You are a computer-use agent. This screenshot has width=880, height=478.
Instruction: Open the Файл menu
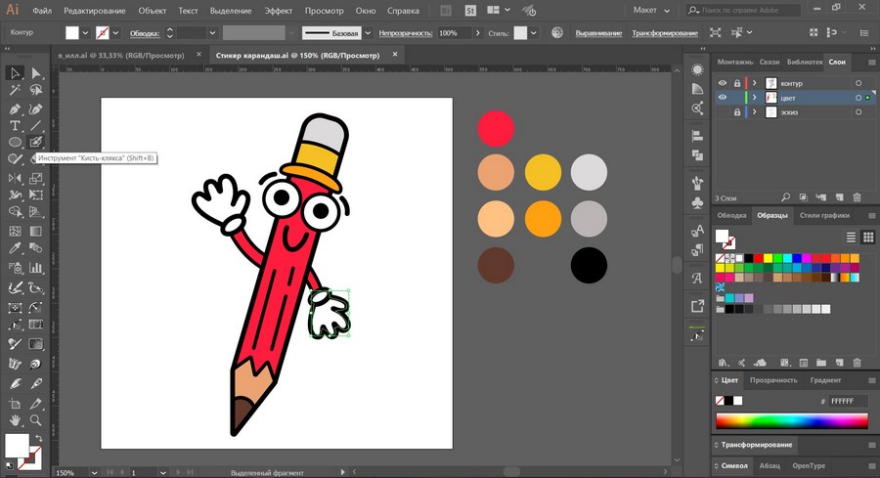(x=42, y=11)
